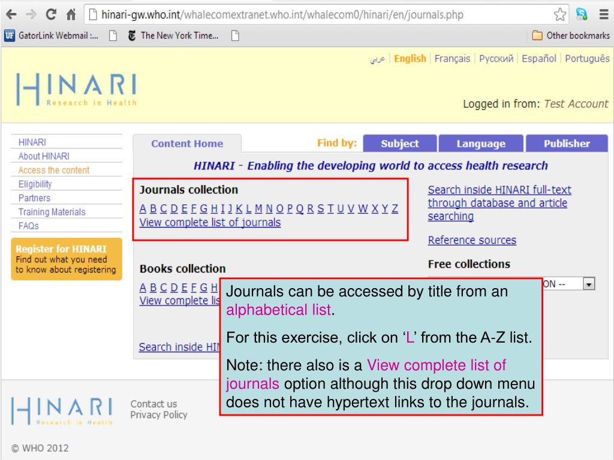Click the Register for HINARI box
The image size is (614, 460).
(x=67, y=259)
